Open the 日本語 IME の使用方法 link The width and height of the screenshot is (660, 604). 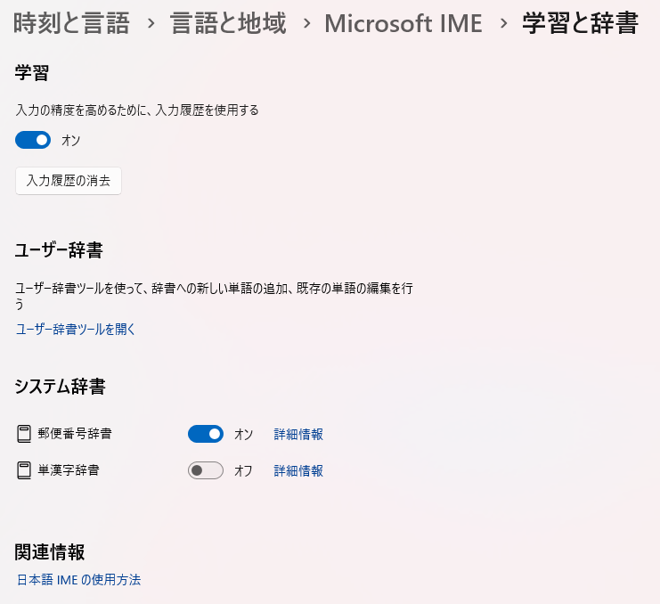click(x=78, y=580)
